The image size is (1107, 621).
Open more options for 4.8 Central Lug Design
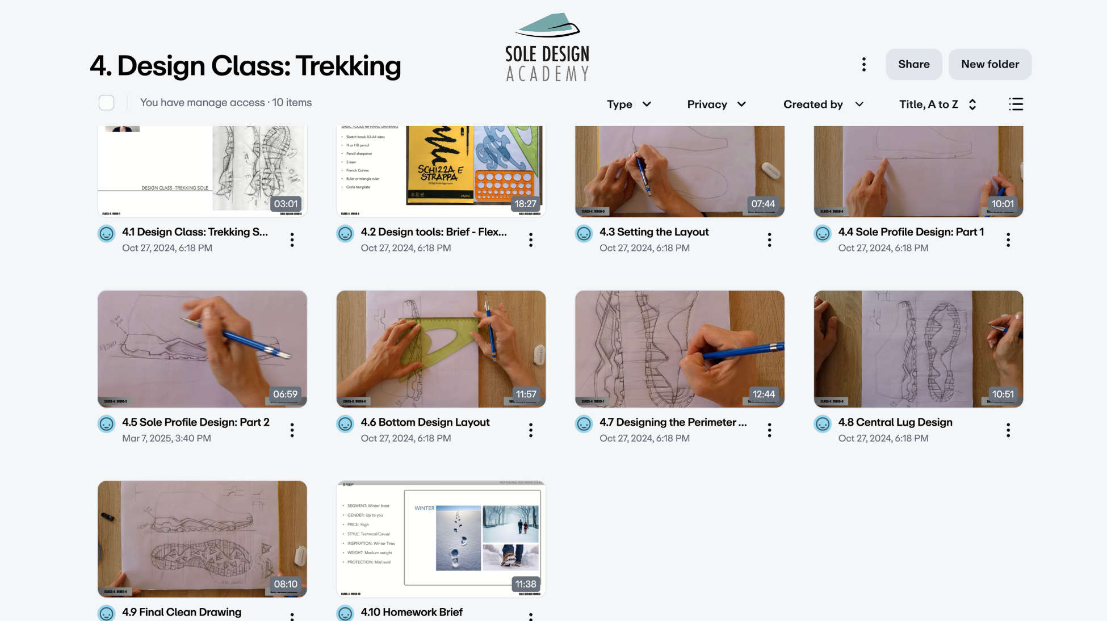click(1008, 430)
